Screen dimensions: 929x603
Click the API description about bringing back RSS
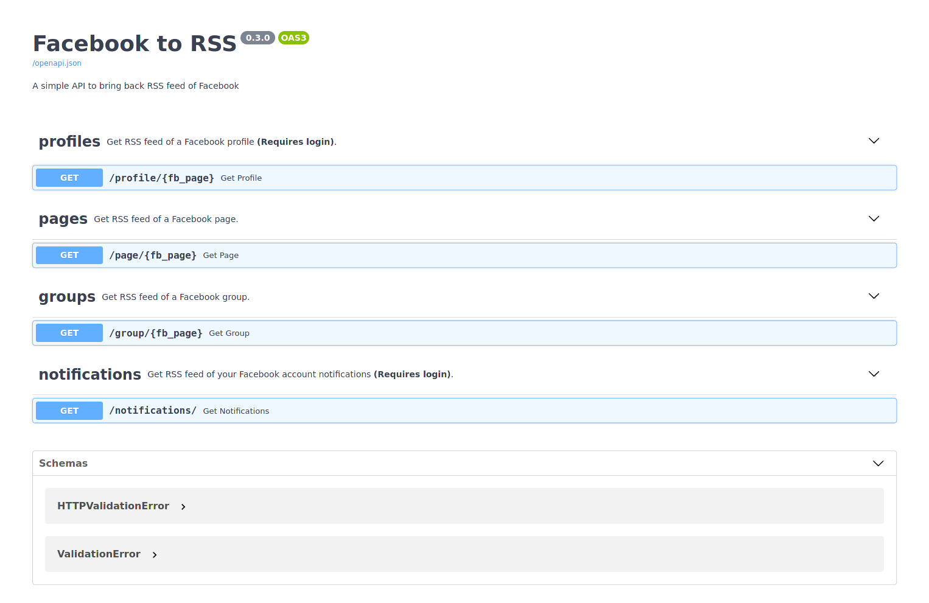pyautogui.click(x=136, y=86)
